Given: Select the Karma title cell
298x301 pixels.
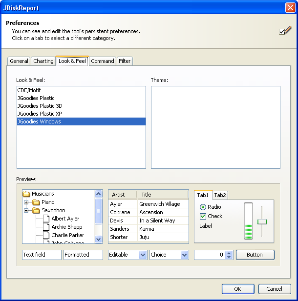Looking at the screenshot, I should [163, 229].
